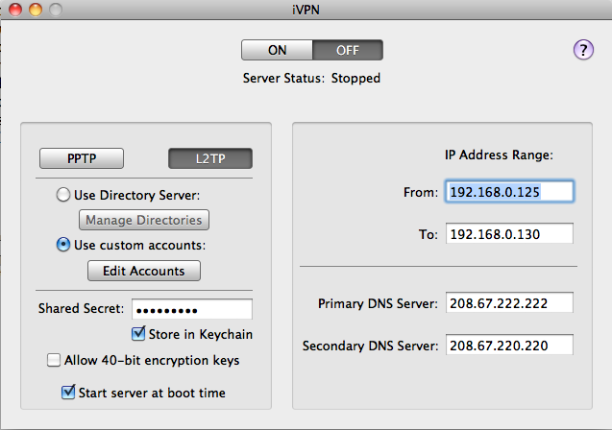This screenshot has height=430, width=612.
Task: Uncheck Store in Keychain
Action: [138, 334]
